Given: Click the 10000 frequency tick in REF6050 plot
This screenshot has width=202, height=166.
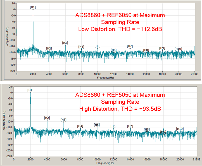Looking at the screenshot, I should pyautogui.click(x=98, y=74).
